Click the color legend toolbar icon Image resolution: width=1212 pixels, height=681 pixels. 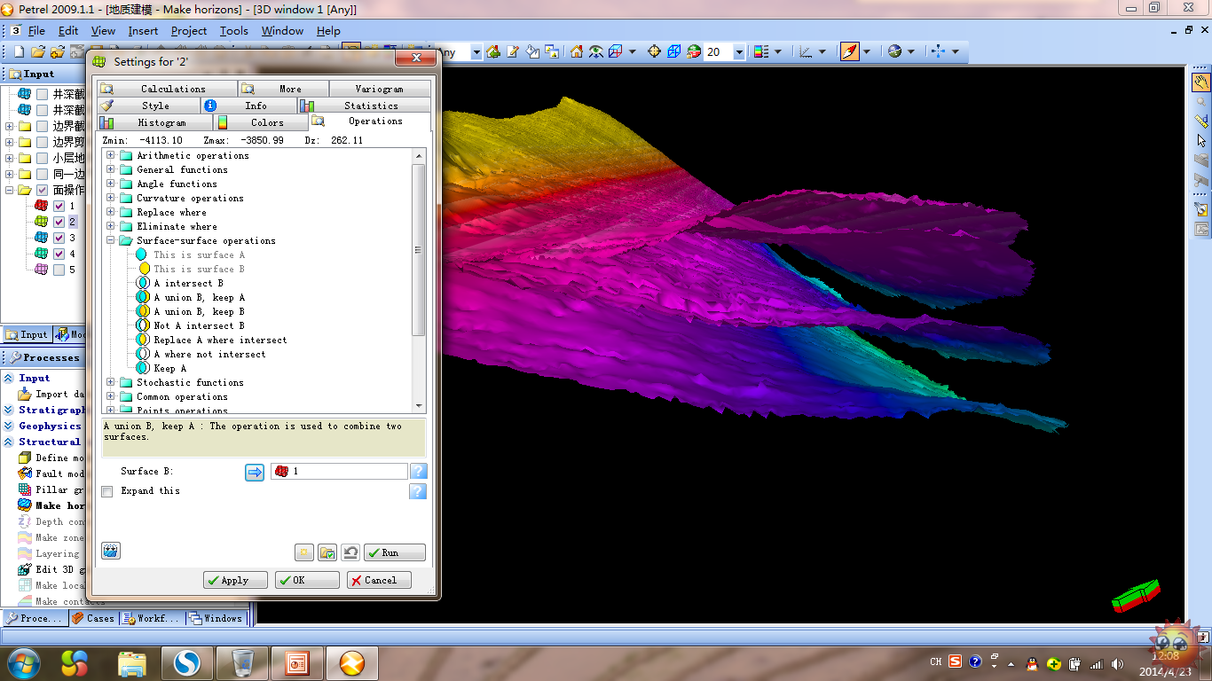click(x=761, y=52)
